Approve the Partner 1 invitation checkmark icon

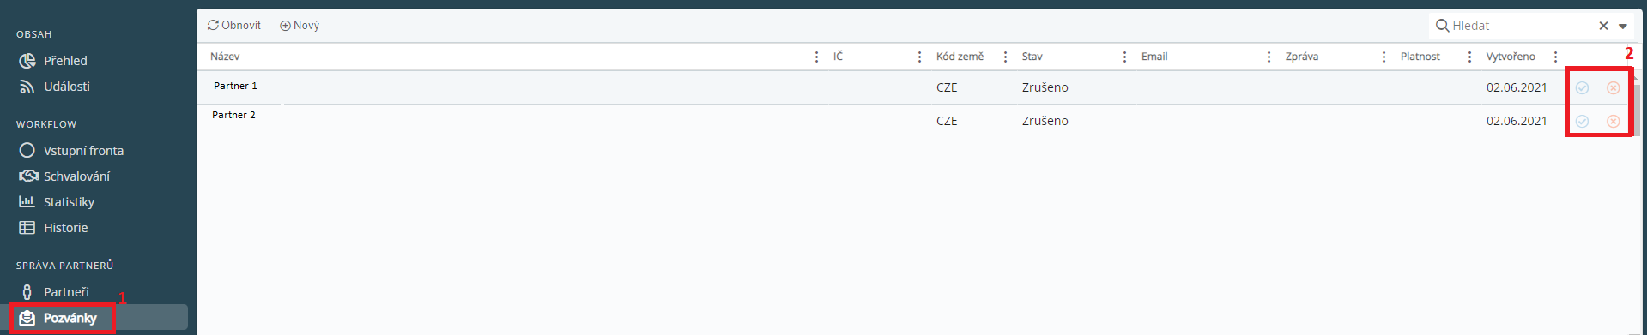pos(1582,87)
